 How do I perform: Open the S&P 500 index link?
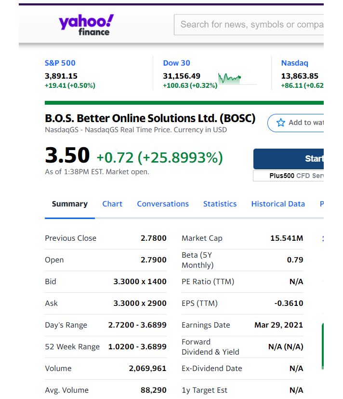(60, 63)
